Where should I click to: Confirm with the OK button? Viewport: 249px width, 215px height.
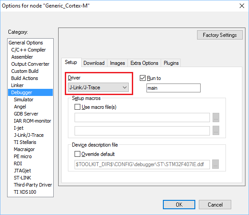[x=179, y=204]
